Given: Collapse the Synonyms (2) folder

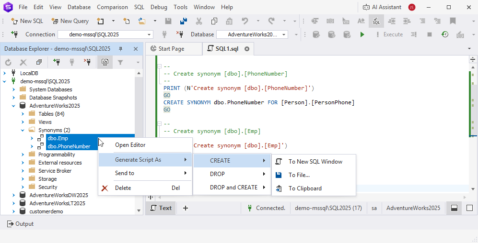Looking at the screenshot, I should click(x=23, y=130).
